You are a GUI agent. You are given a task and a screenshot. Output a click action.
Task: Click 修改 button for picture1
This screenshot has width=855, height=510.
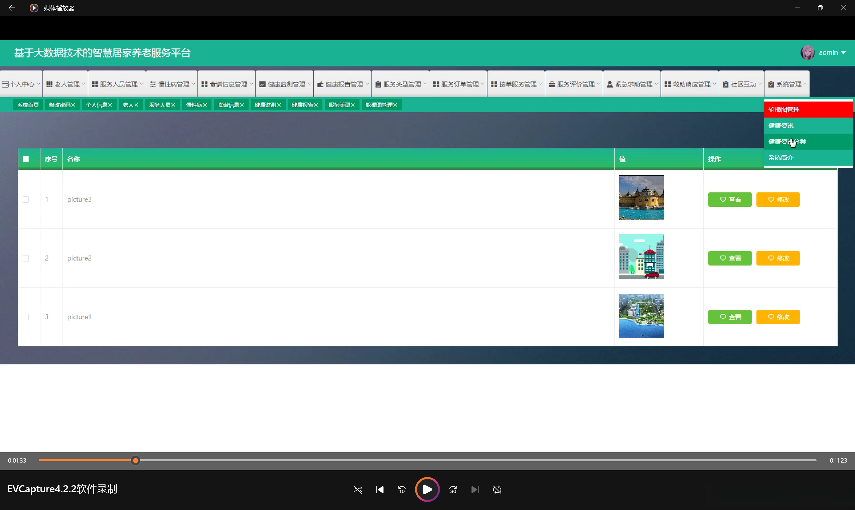778,317
